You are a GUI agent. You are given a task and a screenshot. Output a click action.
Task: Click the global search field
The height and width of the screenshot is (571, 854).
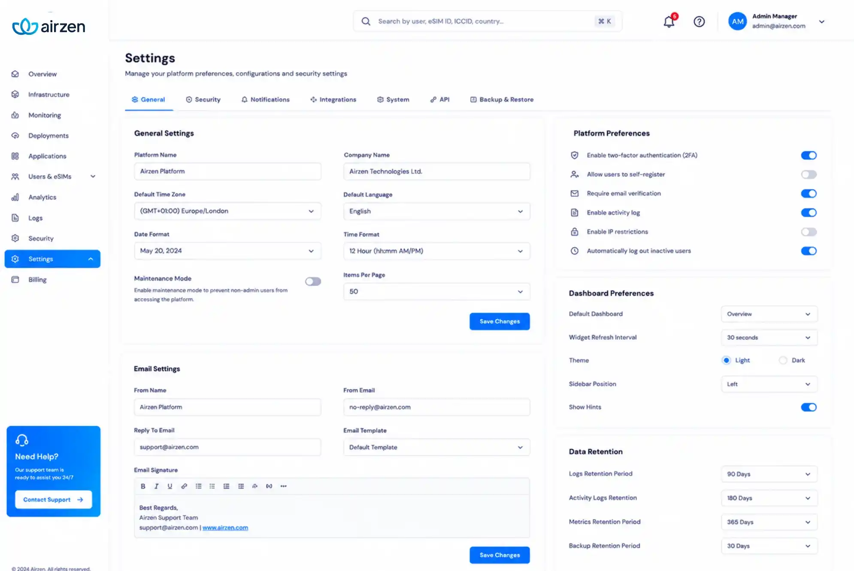pos(488,21)
